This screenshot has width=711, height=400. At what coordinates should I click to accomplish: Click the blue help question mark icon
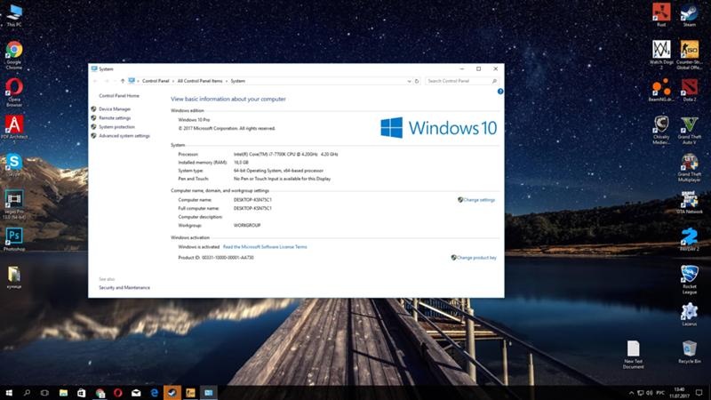click(500, 92)
